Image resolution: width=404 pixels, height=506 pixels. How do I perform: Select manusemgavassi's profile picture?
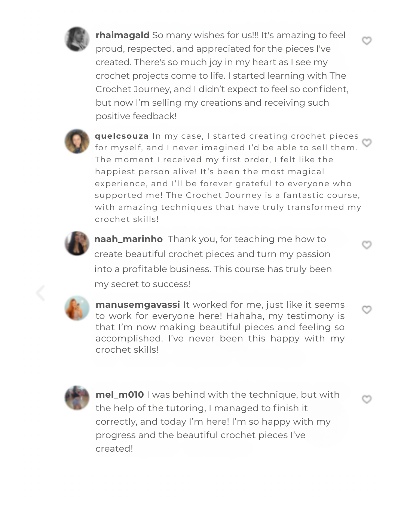coord(77,308)
